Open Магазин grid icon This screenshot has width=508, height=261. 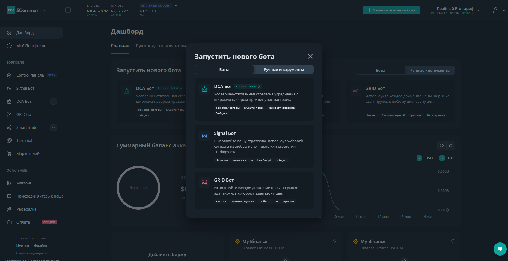coord(9,183)
